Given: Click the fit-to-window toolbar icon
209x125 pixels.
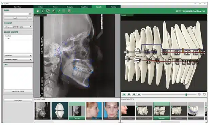Looking at the screenshot, I should tap(54, 11).
